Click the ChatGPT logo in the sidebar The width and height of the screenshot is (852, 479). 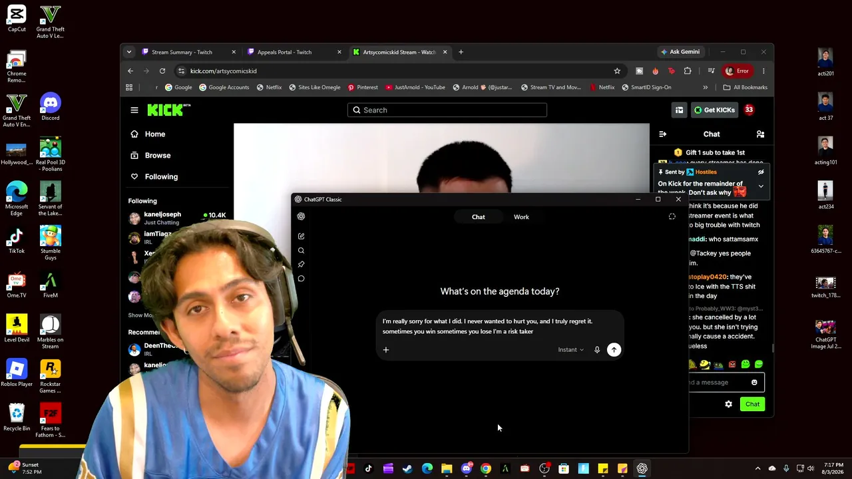pyautogui.click(x=301, y=216)
